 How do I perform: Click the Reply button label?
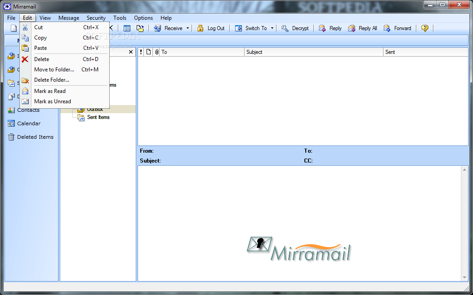click(x=335, y=28)
